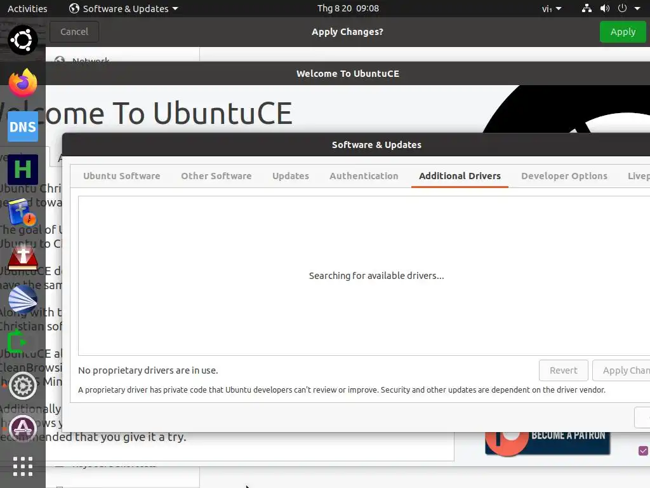The height and width of the screenshot is (488, 650).
Task: Click the power icon in the top bar
Action: coord(622,8)
